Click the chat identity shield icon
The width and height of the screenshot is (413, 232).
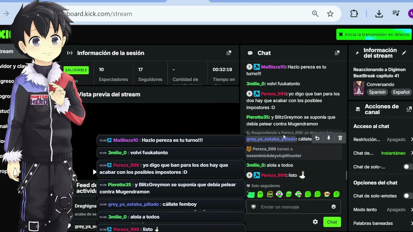[254, 207]
